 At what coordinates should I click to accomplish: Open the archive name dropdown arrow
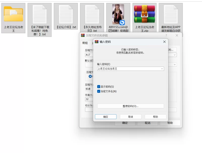coord(175,55)
